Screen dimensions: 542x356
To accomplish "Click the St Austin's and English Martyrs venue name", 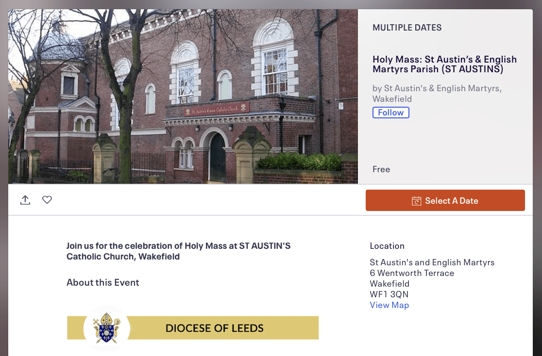I will point(432,262).
